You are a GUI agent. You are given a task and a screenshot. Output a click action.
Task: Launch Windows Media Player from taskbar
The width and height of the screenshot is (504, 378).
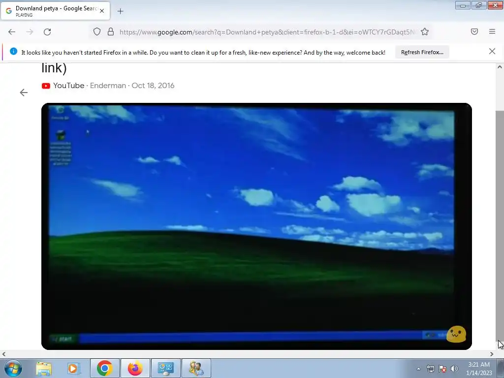tap(74, 368)
